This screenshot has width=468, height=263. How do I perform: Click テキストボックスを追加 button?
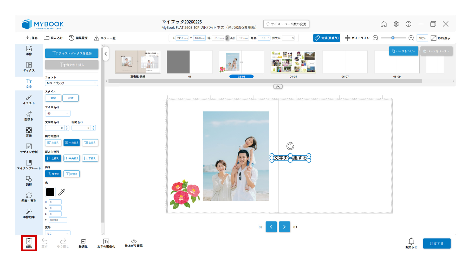72,53
